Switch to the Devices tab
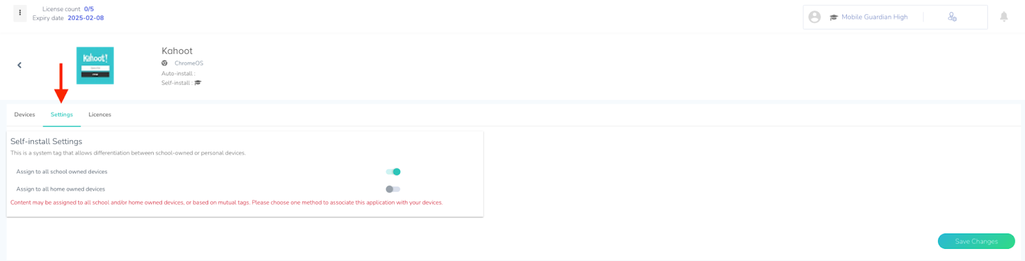 pyautogui.click(x=24, y=115)
